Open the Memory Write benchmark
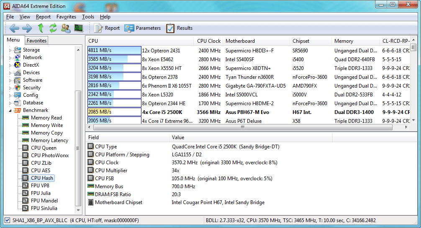This screenshot has width=421, height=228. click(x=47, y=125)
